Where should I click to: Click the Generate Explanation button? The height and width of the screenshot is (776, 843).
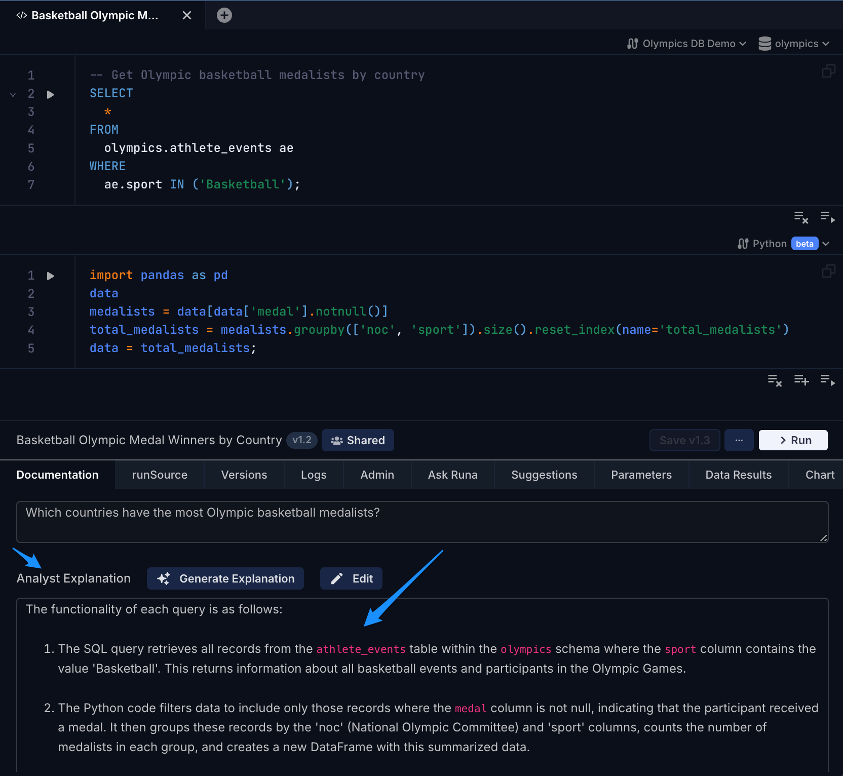225,578
